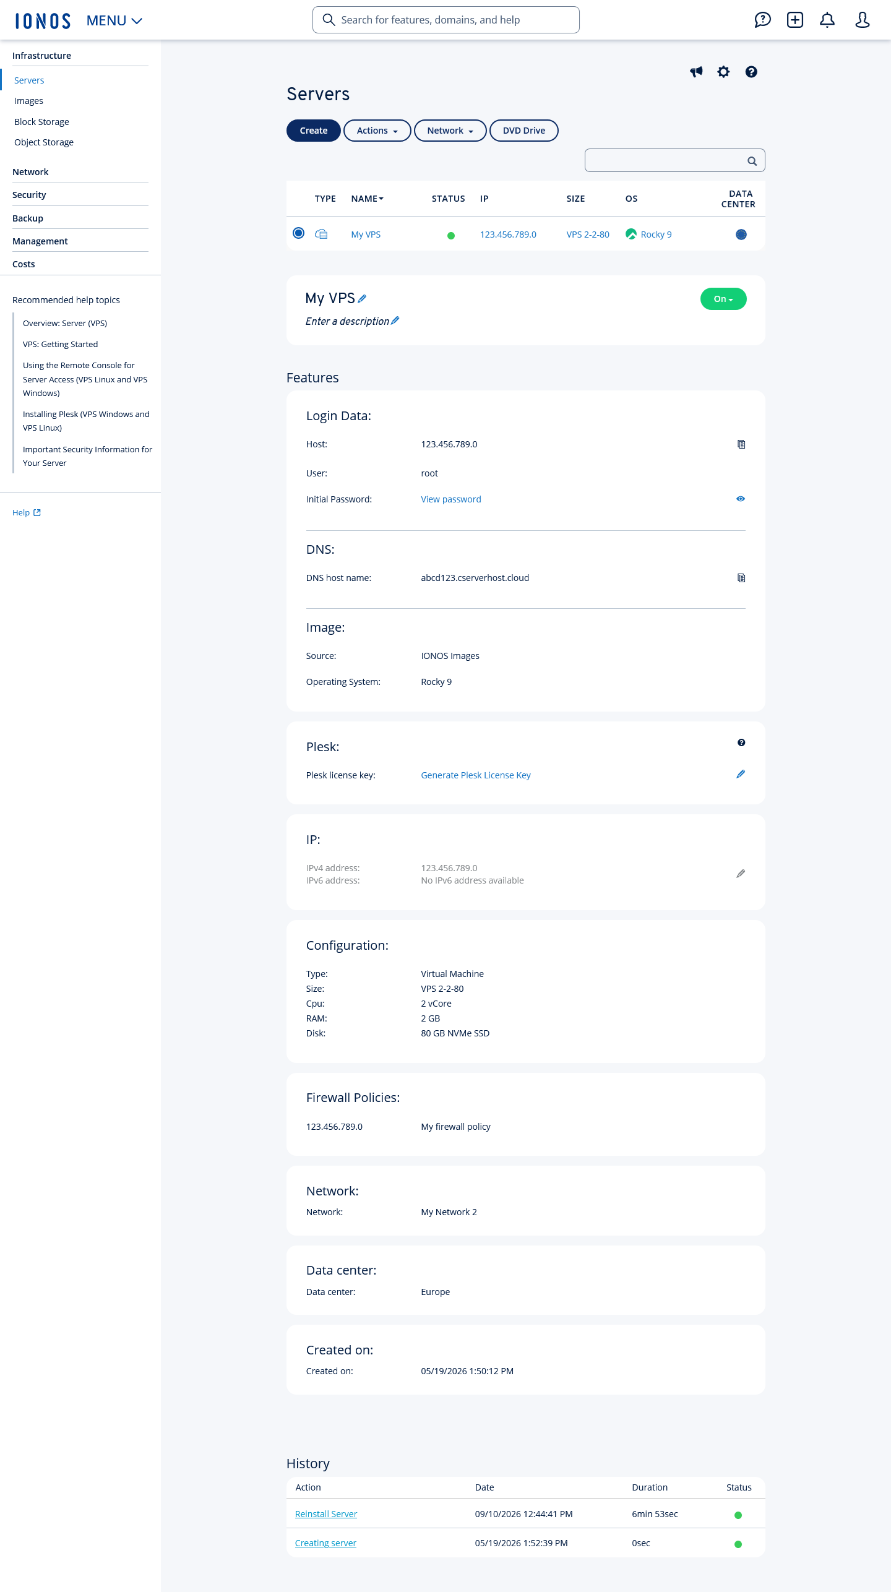The image size is (891, 1592).
Task: Open the Reinstall Server history entry
Action: click(x=326, y=1514)
